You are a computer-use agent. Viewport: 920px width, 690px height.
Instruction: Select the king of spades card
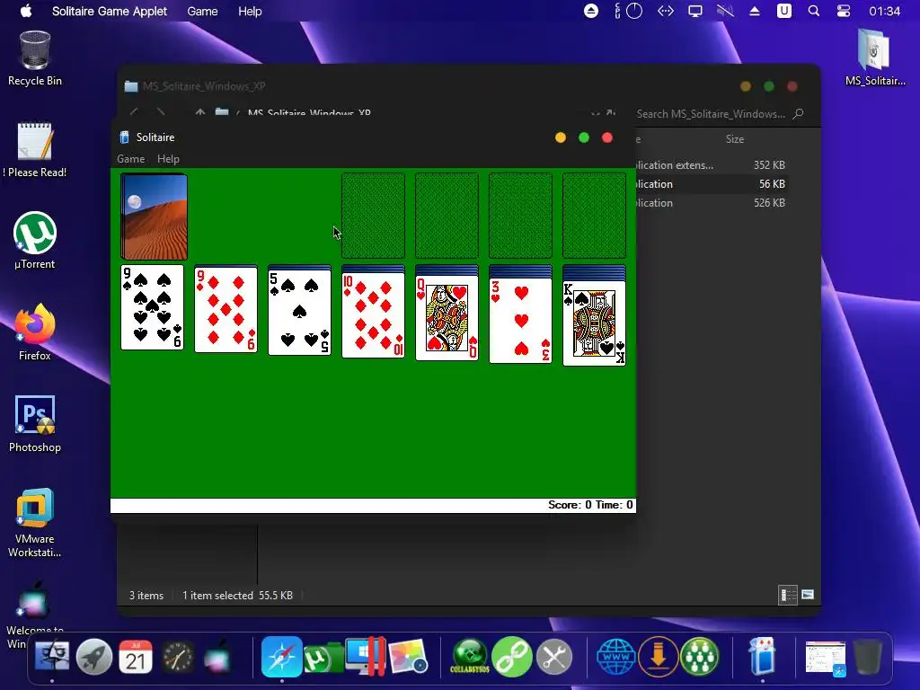click(x=594, y=323)
